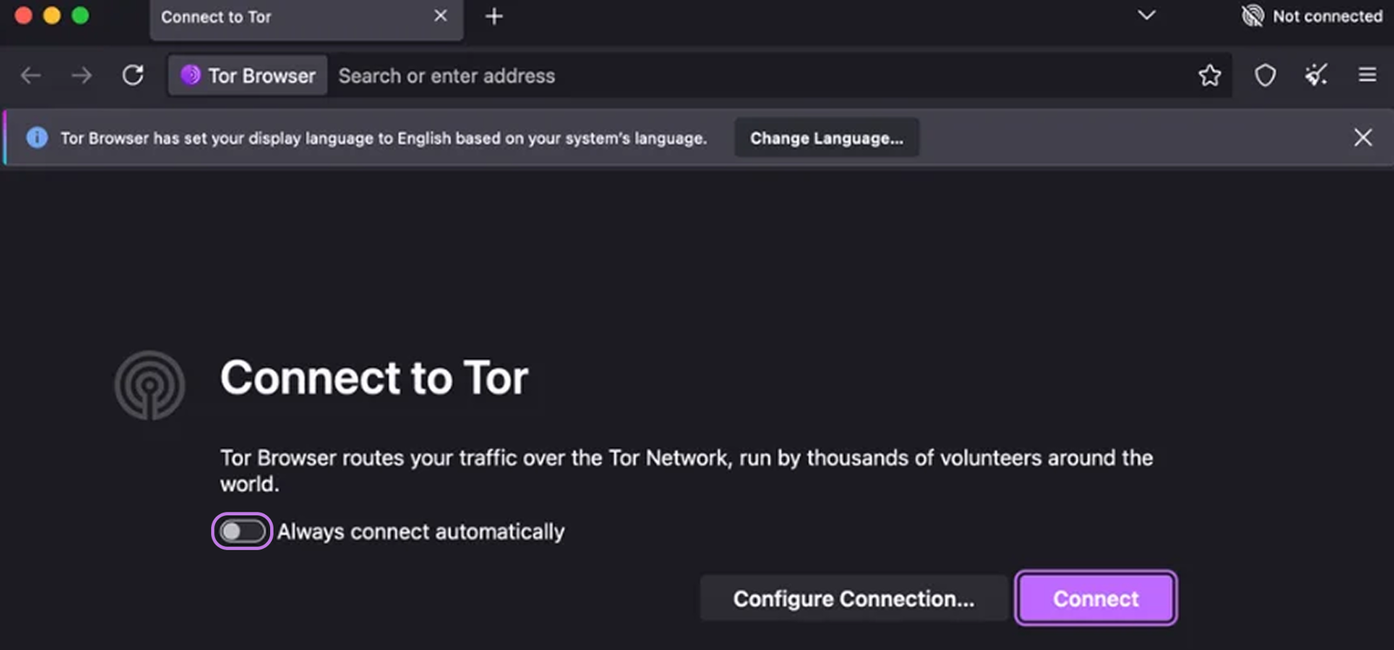Image resolution: width=1394 pixels, height=650 pixels.
Task: Click the Not connected status icon
Action: (x=1253, y=16)
